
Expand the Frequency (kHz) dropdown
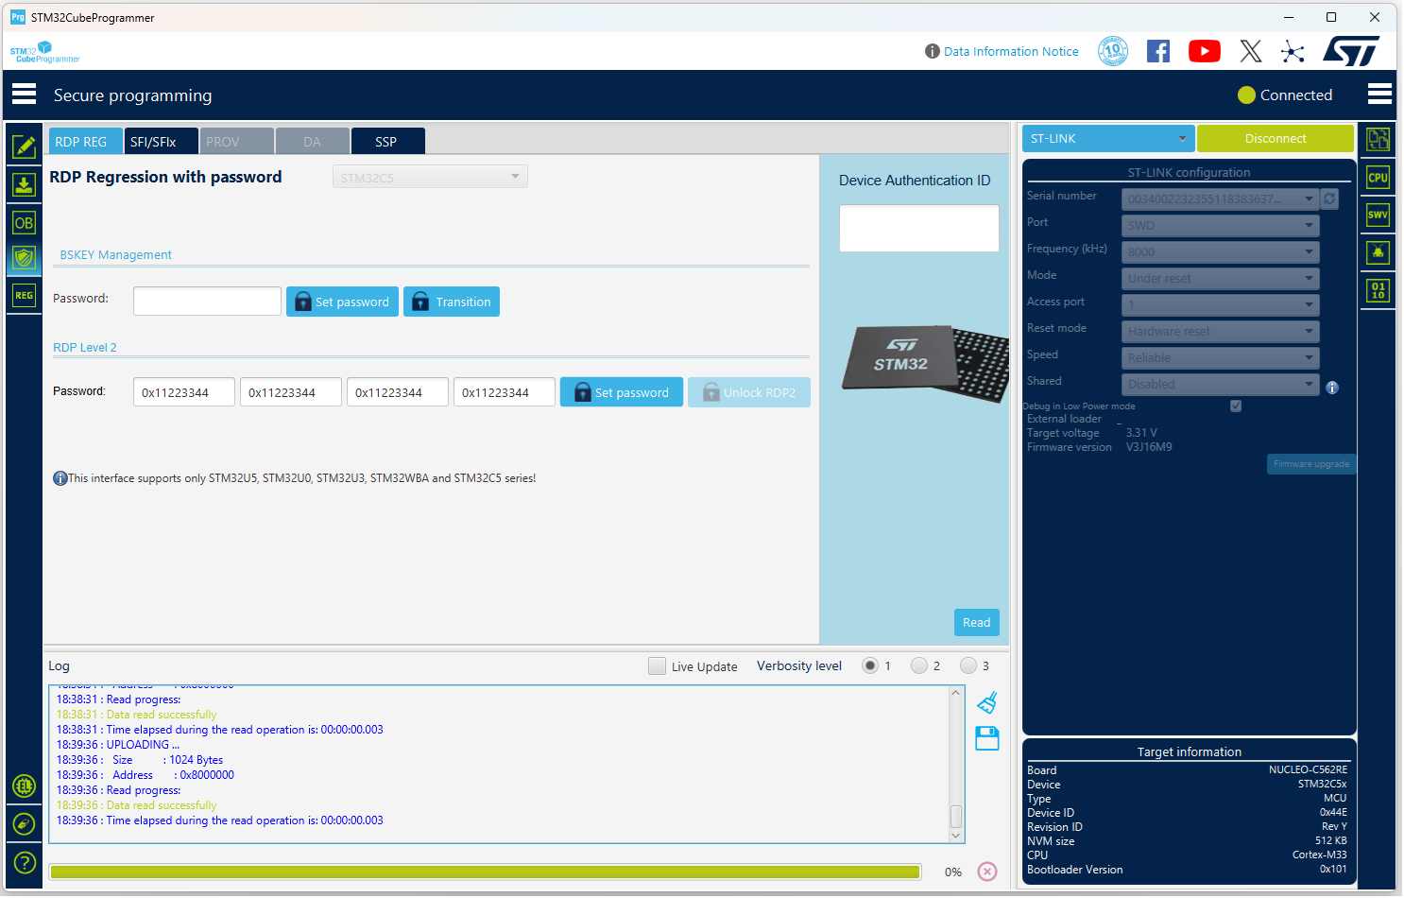(1220, 251)
